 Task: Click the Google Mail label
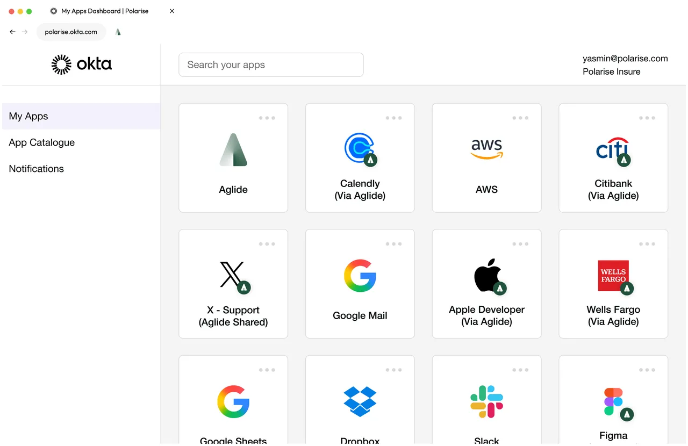360,316
